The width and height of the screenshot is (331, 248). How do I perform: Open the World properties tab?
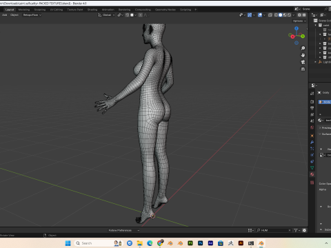click(x=312, y=127)
